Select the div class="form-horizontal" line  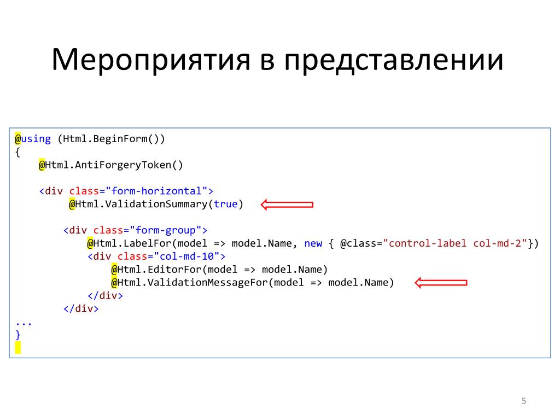coord(126,191)
